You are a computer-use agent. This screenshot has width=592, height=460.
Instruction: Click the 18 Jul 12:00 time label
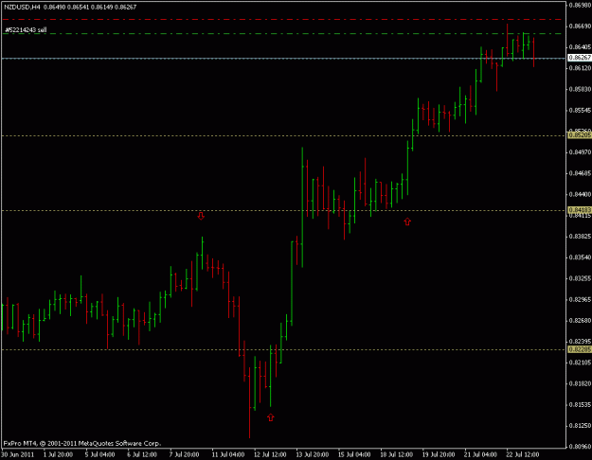pos(397,454)
